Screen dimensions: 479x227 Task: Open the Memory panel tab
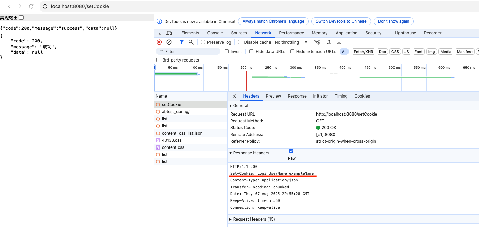click(x=320, y=33)
